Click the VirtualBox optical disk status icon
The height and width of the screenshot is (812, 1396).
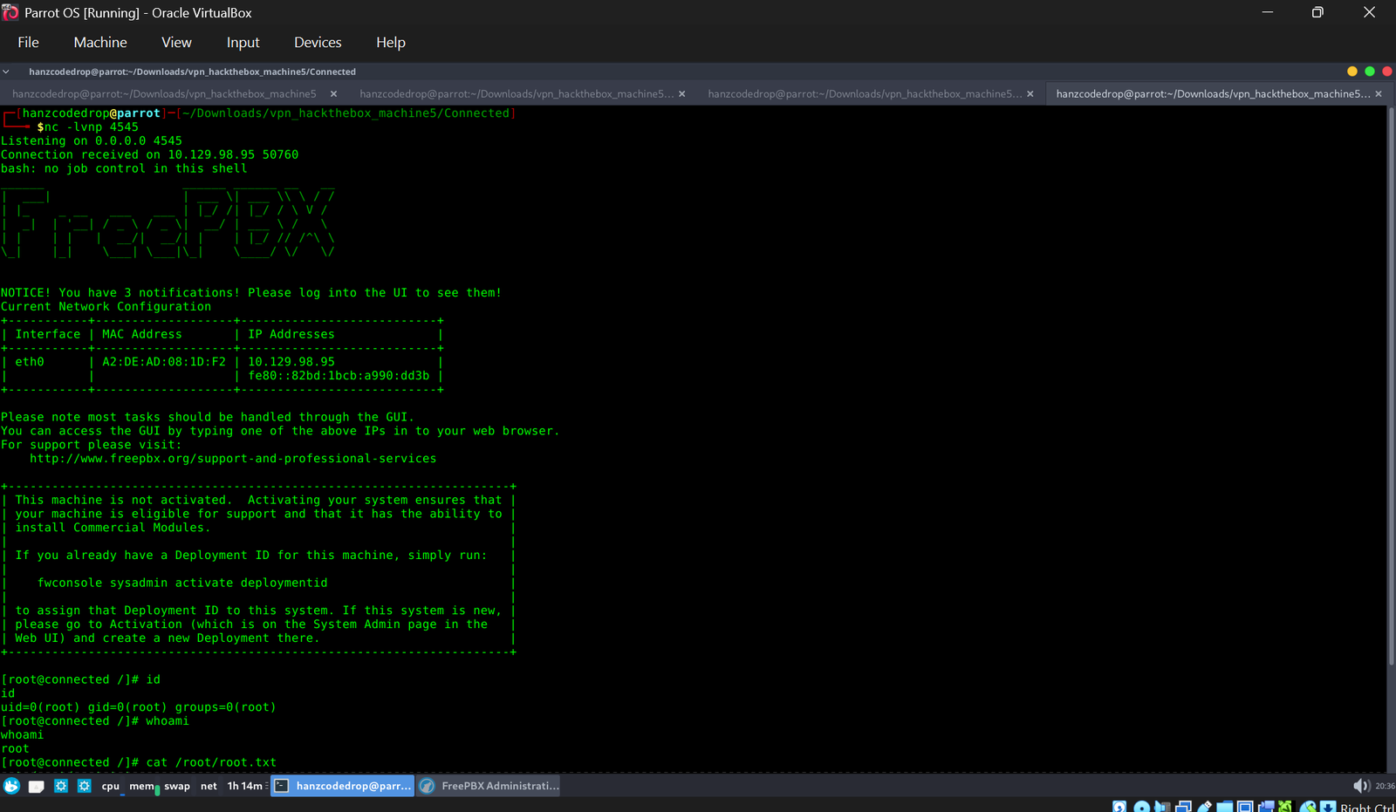click(1141, 808)
